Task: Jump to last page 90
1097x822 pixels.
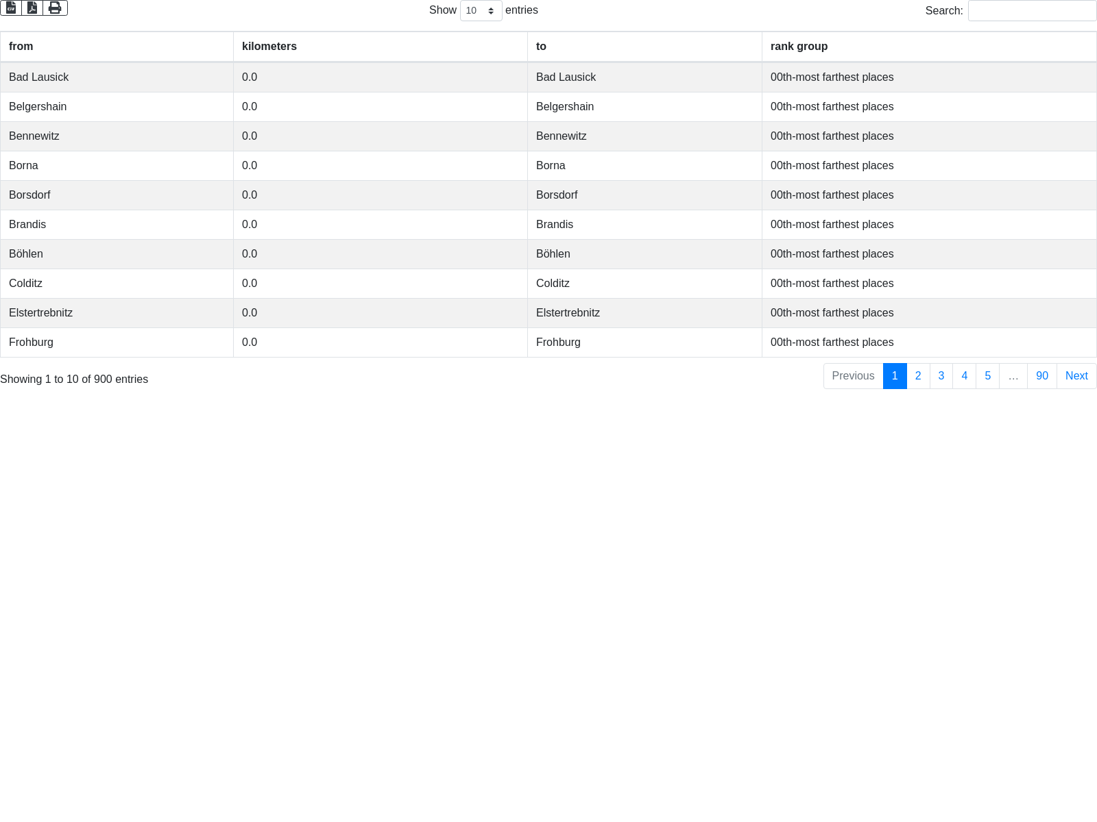Action: pos(1041,376)
